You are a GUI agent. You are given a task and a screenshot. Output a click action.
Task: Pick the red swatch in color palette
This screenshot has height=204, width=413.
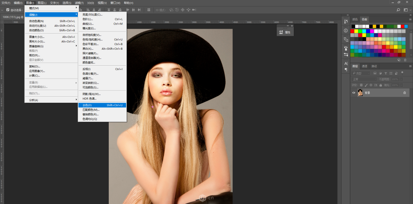coord(352,31)
